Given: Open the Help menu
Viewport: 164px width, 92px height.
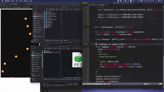Looking at the screenshot, I should tap(31, 1).
